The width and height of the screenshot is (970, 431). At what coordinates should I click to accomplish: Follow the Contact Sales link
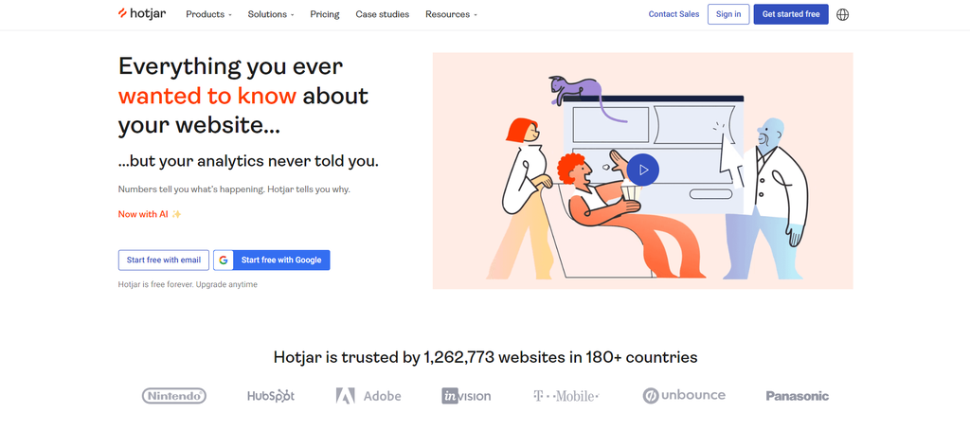tap(674, 14)
